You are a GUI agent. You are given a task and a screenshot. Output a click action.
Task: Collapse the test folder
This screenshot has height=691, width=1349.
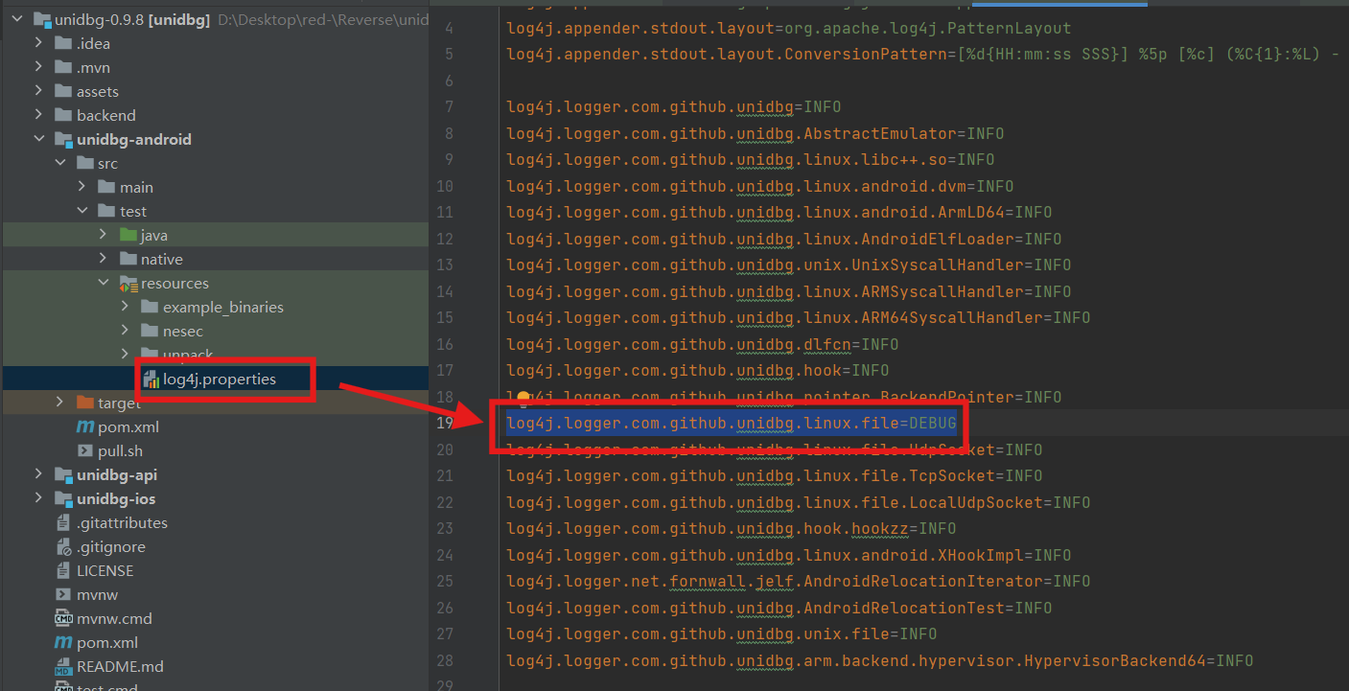tap(82, 212)
